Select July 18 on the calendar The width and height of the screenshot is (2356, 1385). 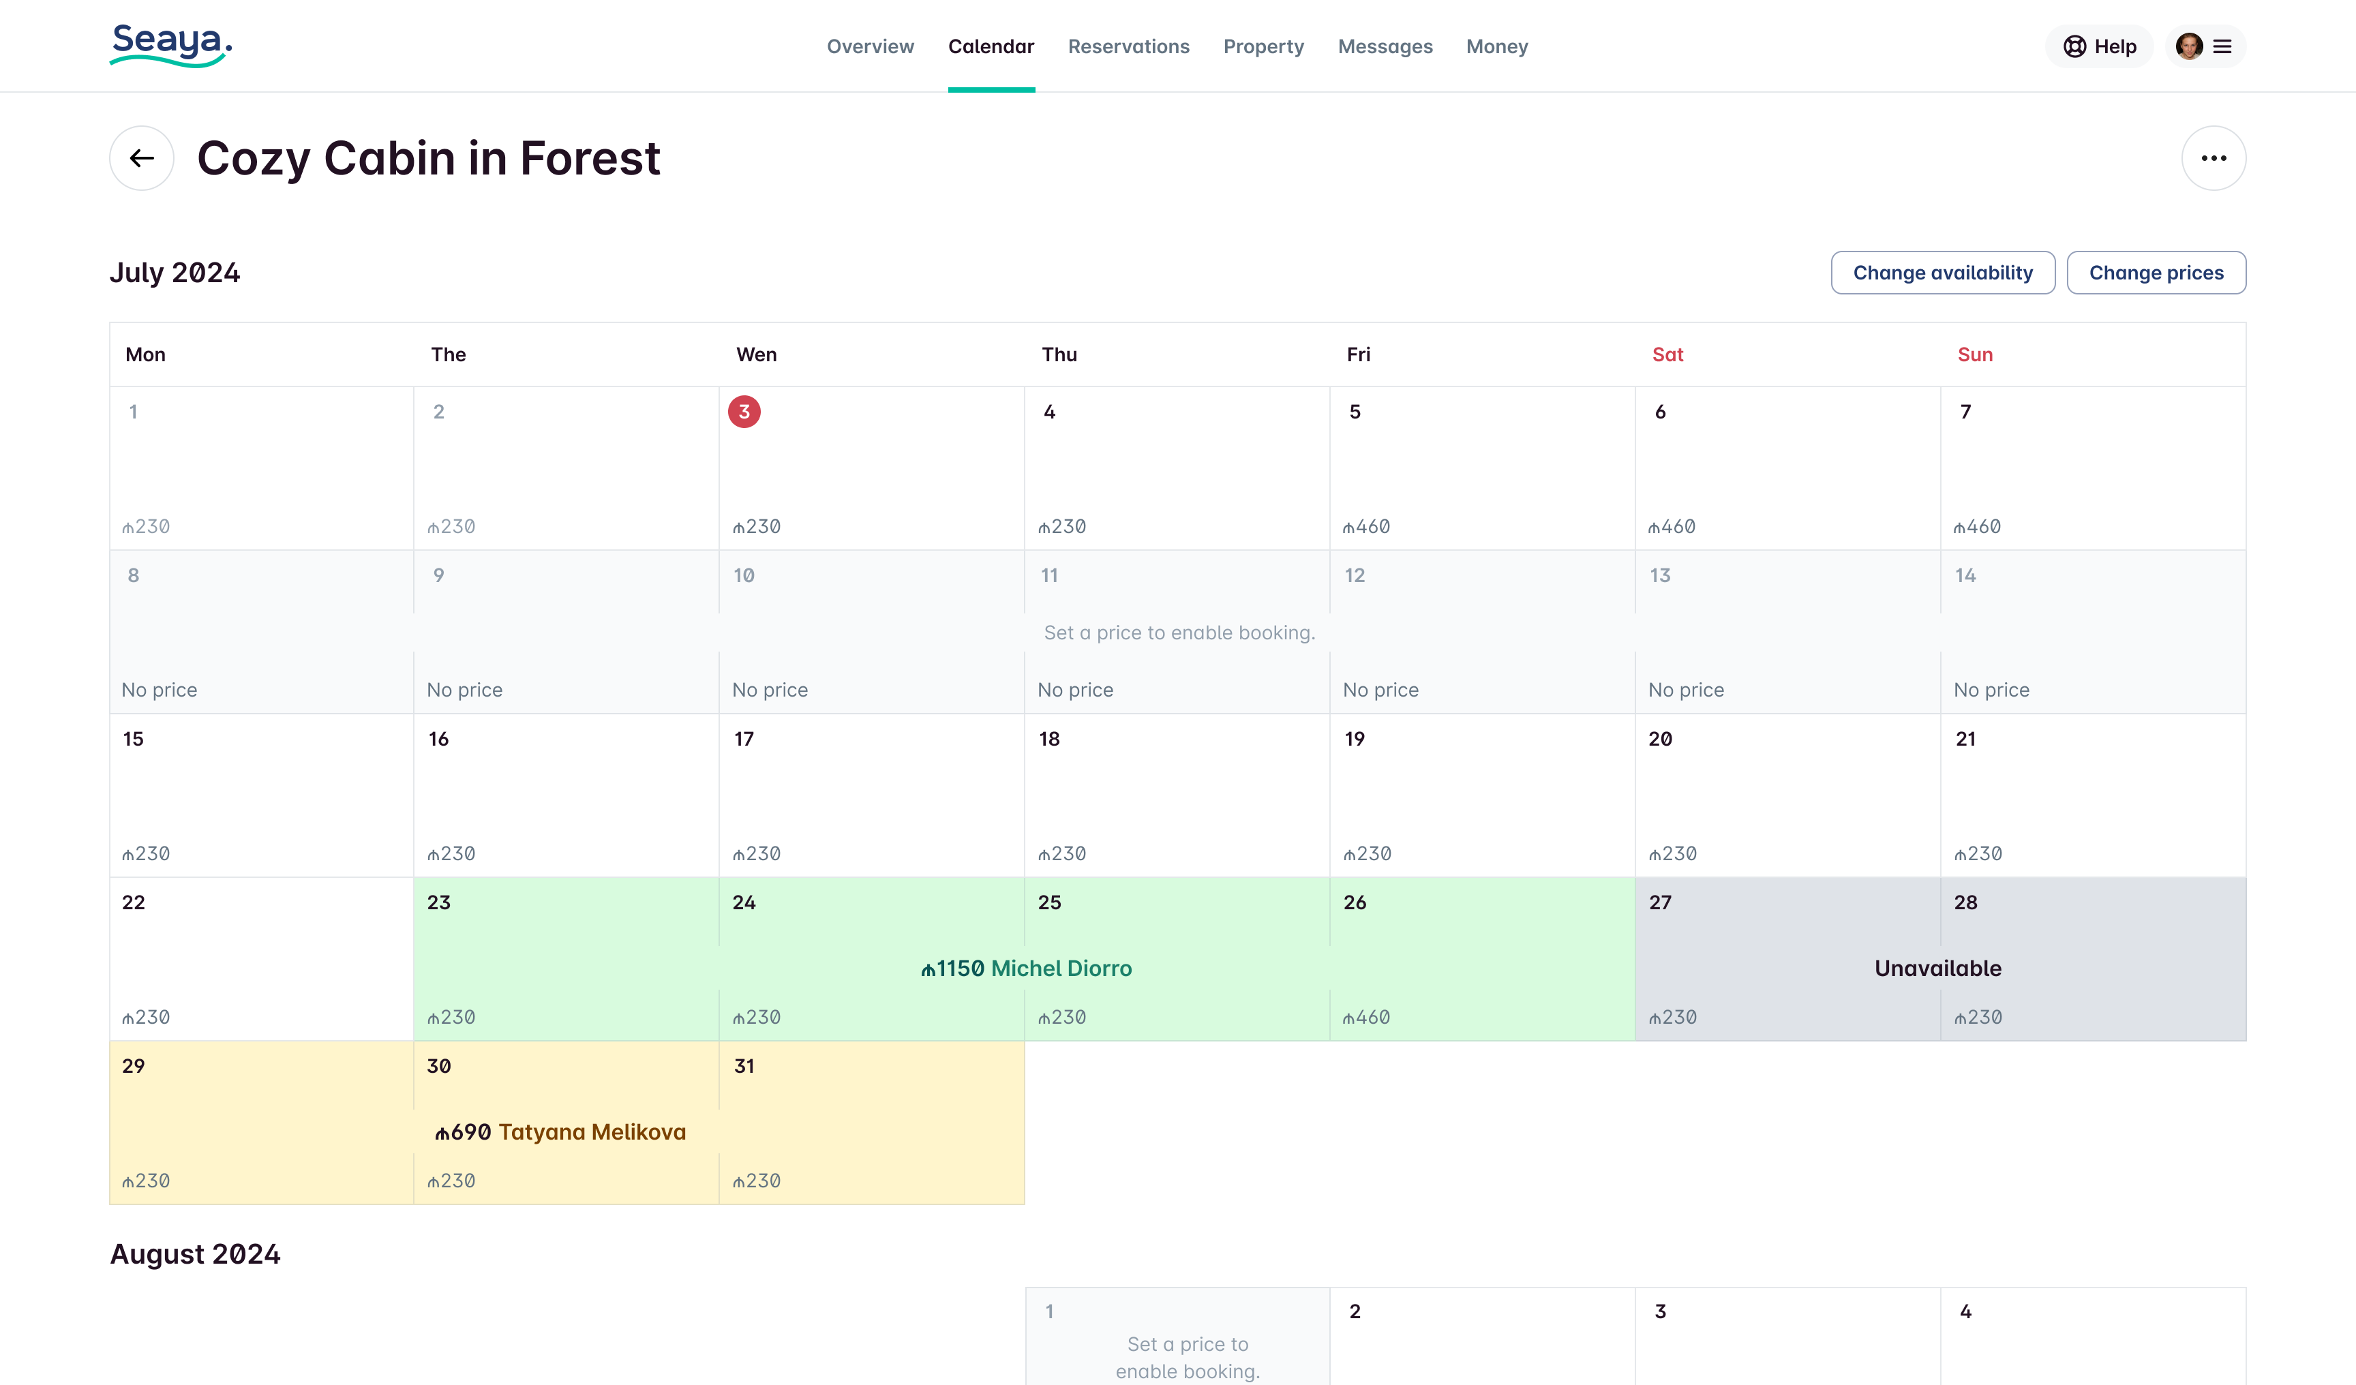[x=1176, y=794]
